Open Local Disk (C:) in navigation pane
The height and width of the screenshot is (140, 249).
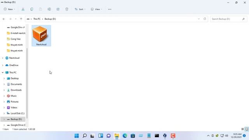click(x=16, y=113)
